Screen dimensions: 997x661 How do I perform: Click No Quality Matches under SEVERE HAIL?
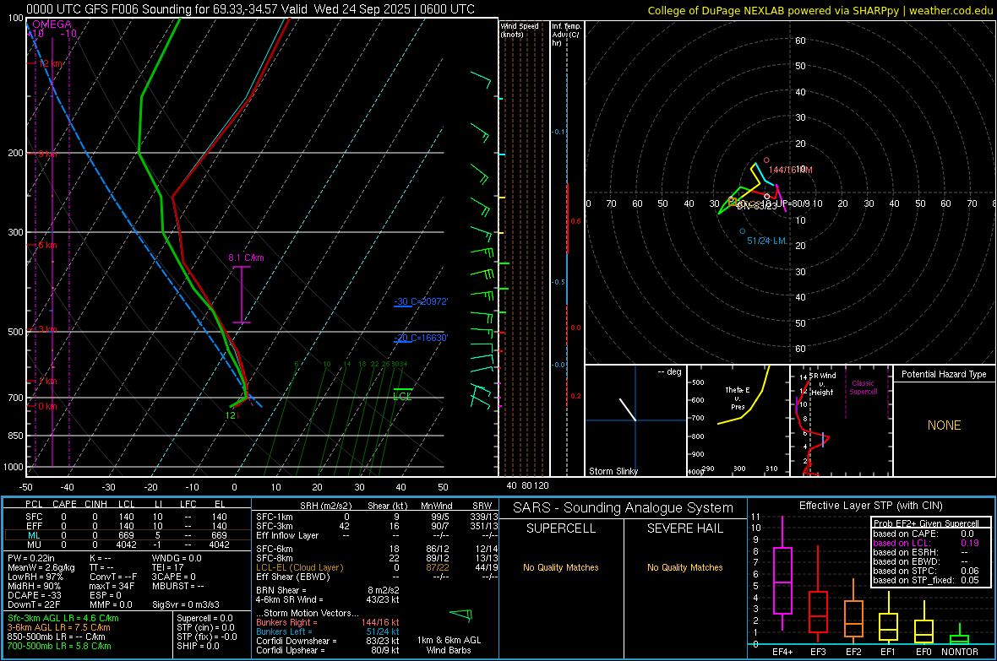pos(684,567)
